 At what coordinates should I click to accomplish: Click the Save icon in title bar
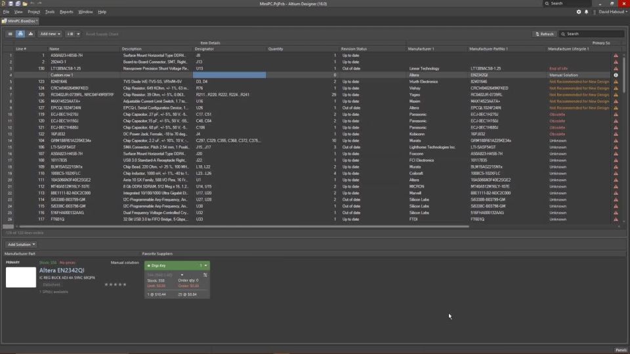(11, 4)
